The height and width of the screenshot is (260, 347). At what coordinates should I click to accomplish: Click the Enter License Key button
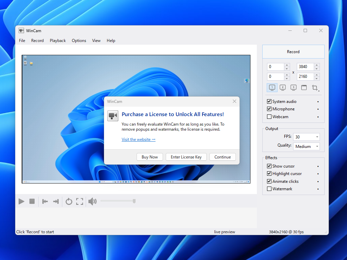click(x=186, y=157)
